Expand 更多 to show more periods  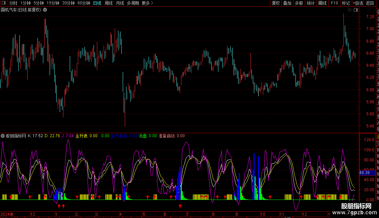coord(147,3)
